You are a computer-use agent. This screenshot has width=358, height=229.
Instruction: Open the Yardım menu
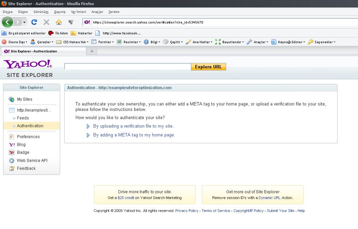tap(114, 12)
